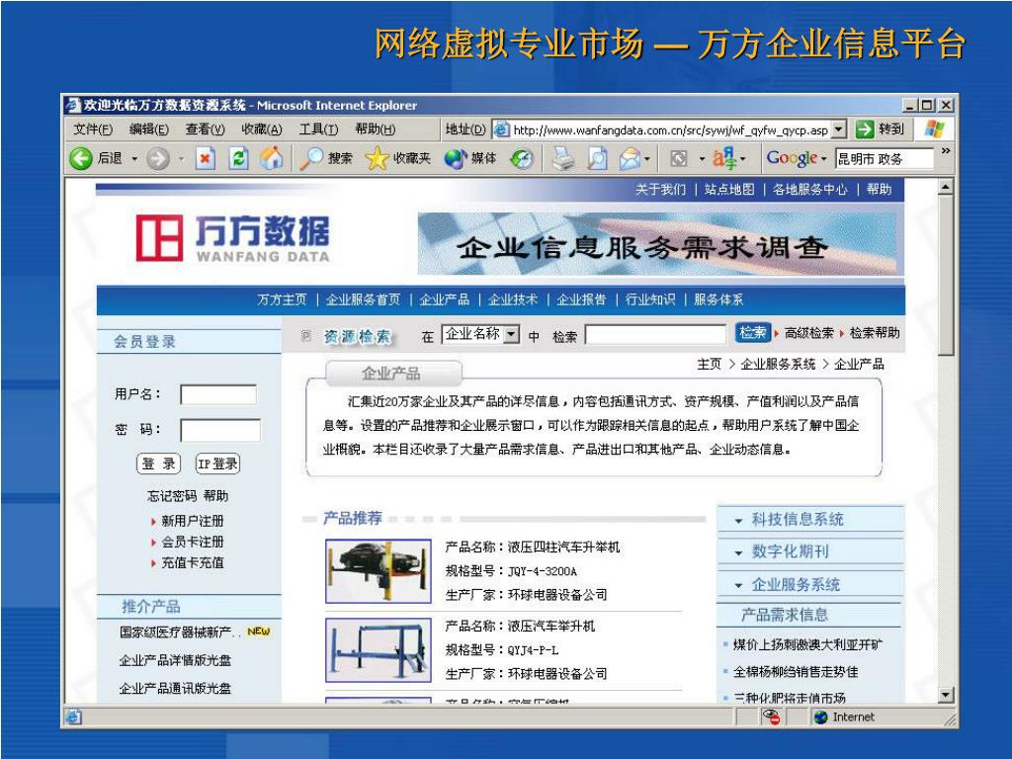
Task: Click the 检索 keyword input field
Action: [x=656, y=334]
